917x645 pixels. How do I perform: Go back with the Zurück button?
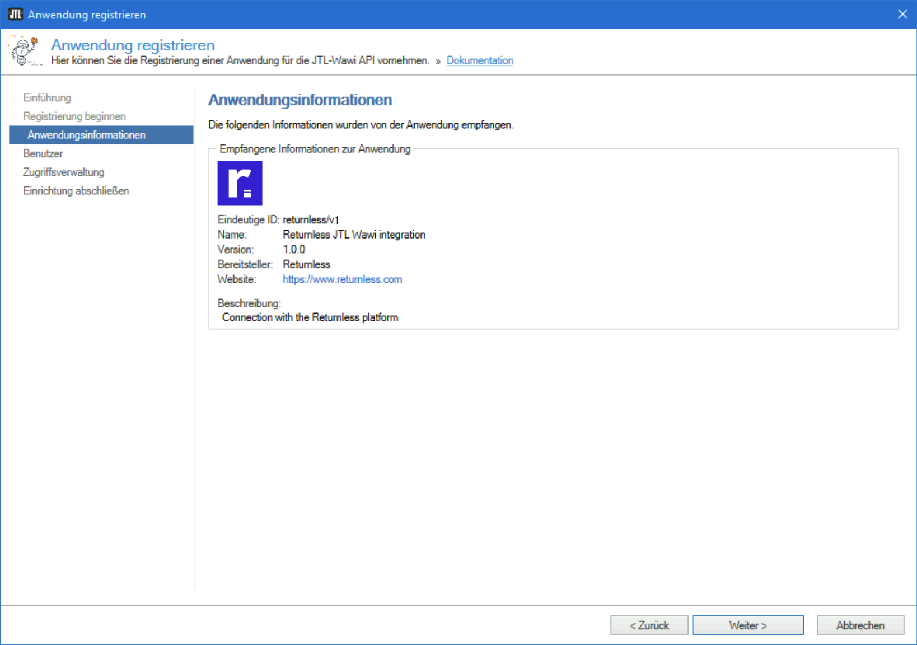tap(649, 625)
